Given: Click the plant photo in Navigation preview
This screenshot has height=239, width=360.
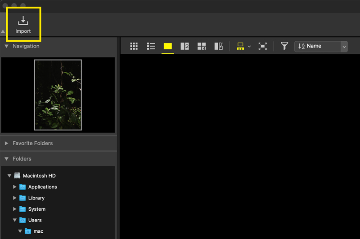Looking at the screenshot, I should (x=58, y=95).
